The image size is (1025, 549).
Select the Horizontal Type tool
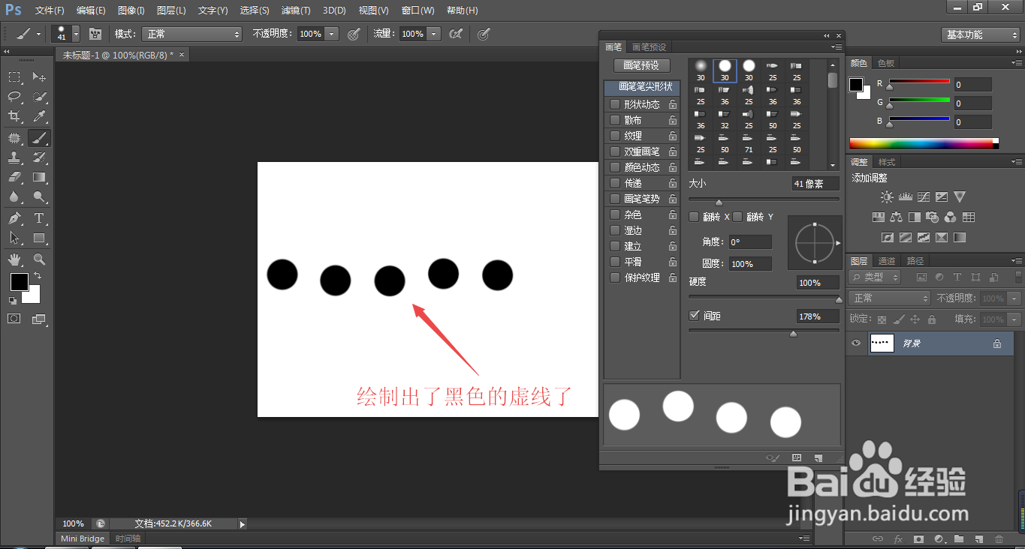pyautogui.click(x=39, y=218)
